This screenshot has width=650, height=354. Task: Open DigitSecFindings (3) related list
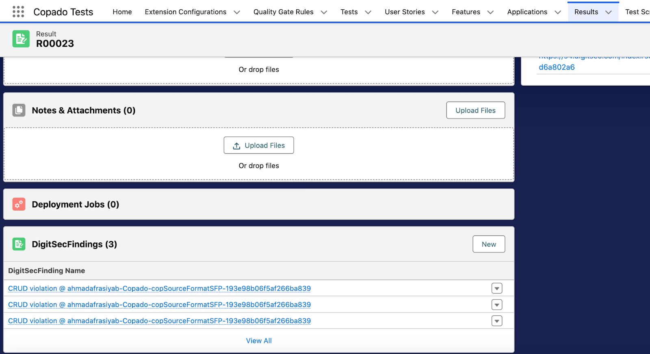74,244
